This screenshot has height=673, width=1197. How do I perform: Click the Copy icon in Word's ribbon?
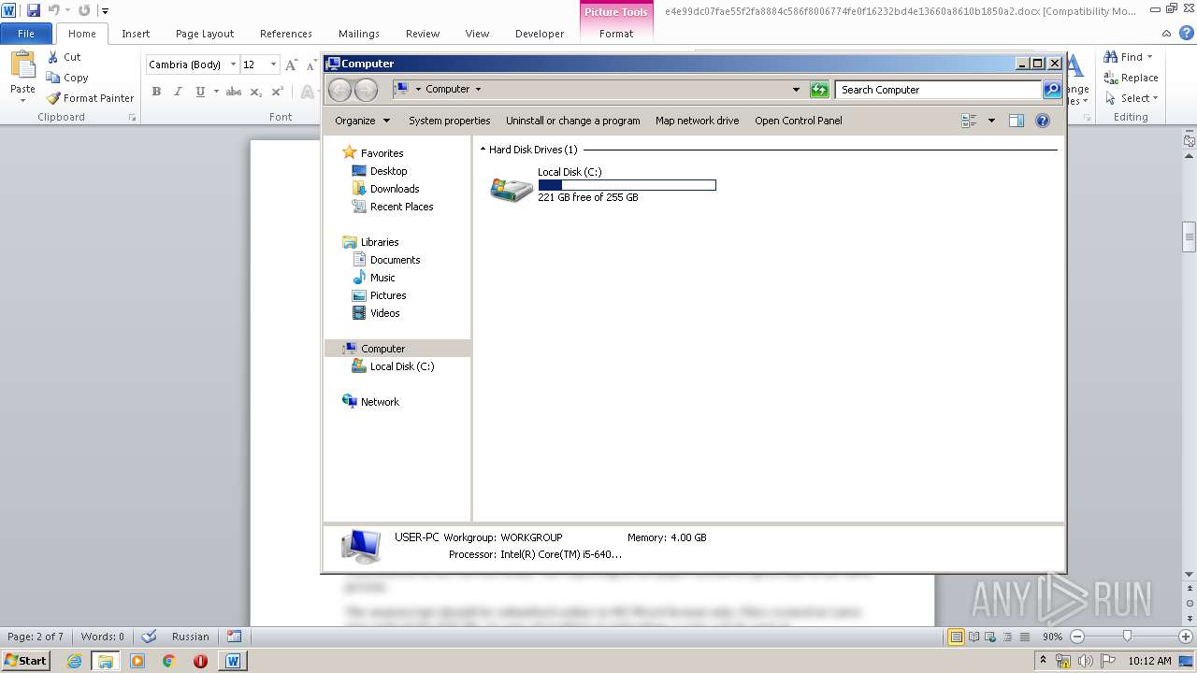53,78
